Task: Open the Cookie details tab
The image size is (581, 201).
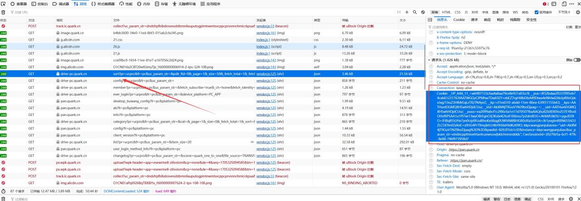Action: [459, 20]
